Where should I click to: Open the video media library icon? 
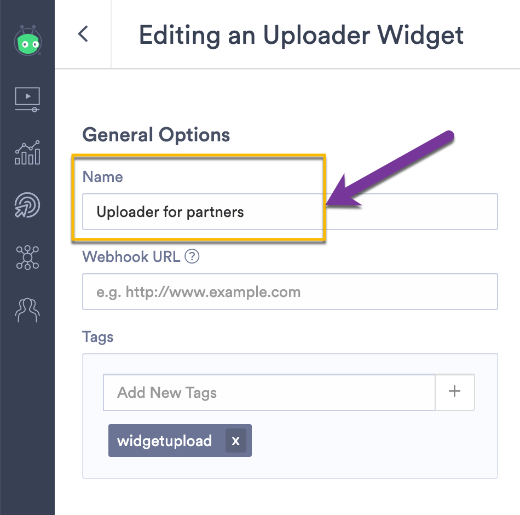pos(27,99)
